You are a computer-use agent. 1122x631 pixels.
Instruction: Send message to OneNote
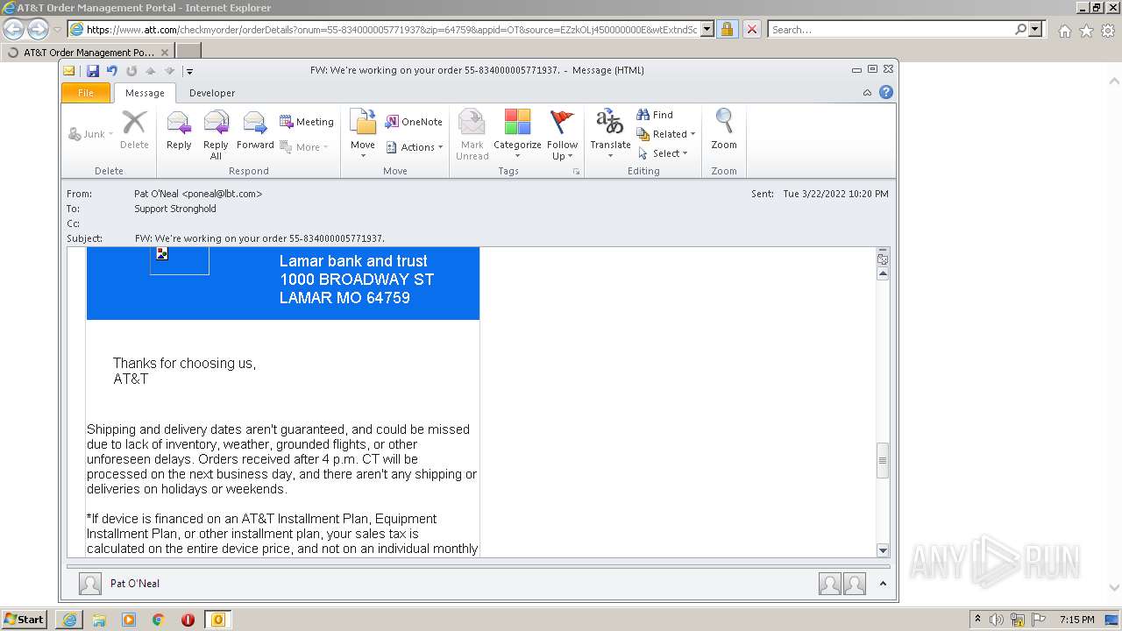pyautogui.click(x=414, y=122)
